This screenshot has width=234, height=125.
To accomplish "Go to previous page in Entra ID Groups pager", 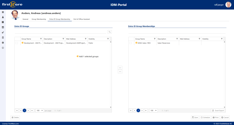I will [21, 110].
